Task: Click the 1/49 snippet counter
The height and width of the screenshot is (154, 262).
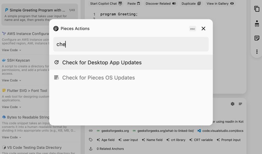Action: pos(72,10)
